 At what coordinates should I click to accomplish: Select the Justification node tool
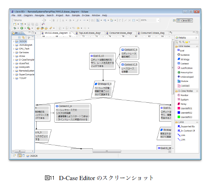coord(185,68)
